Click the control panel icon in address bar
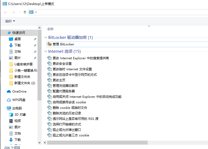Viewport: 208px width, 149px height. (31, 12)
